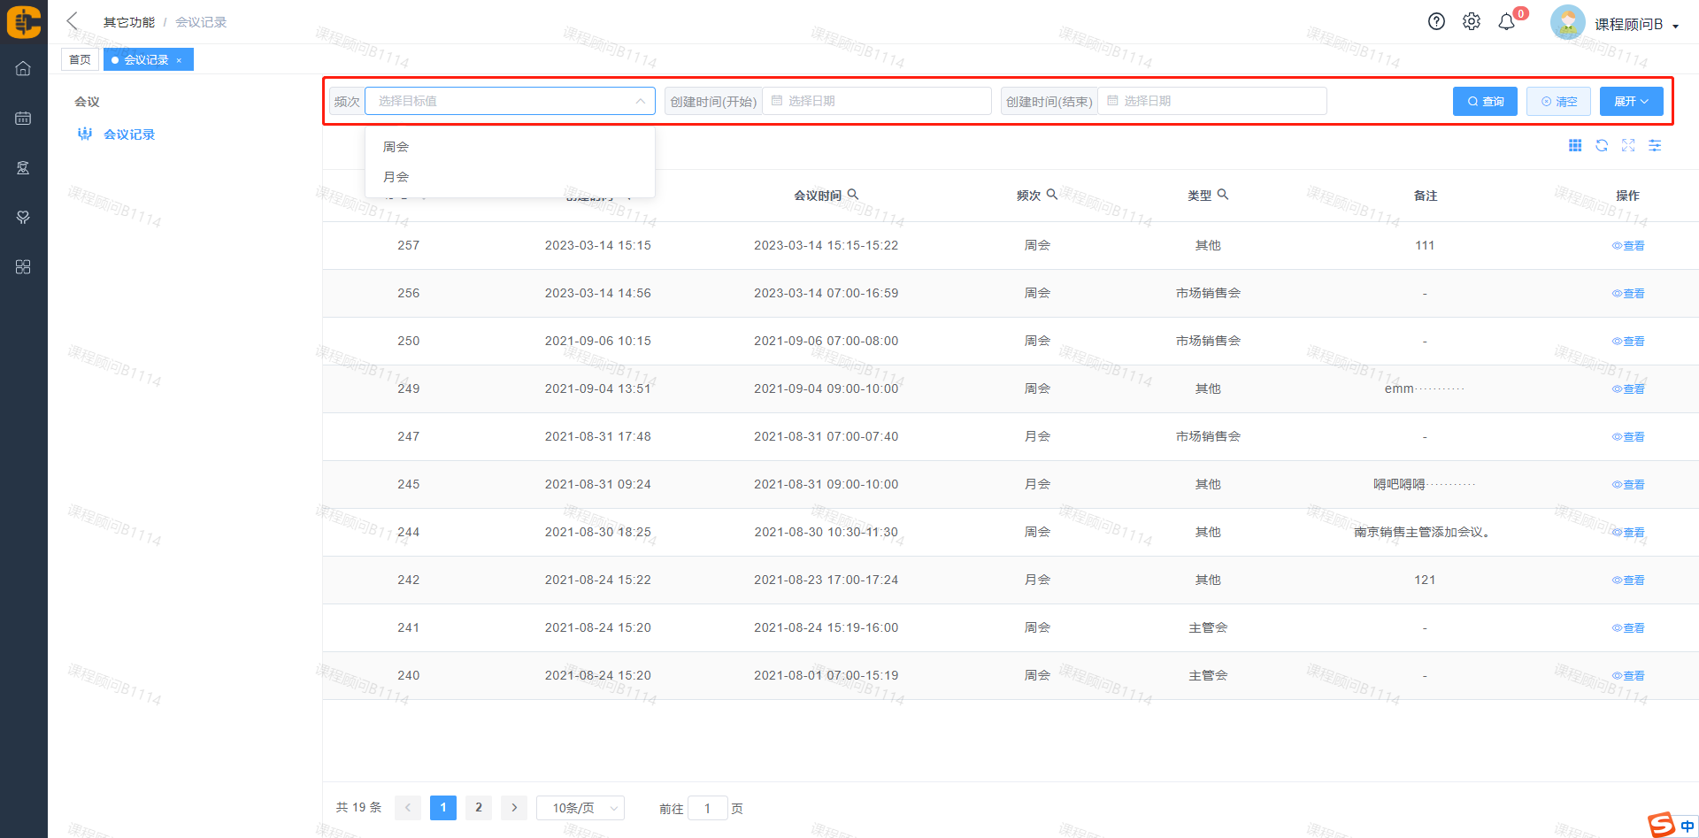Click the back arrow in the header

73,21
